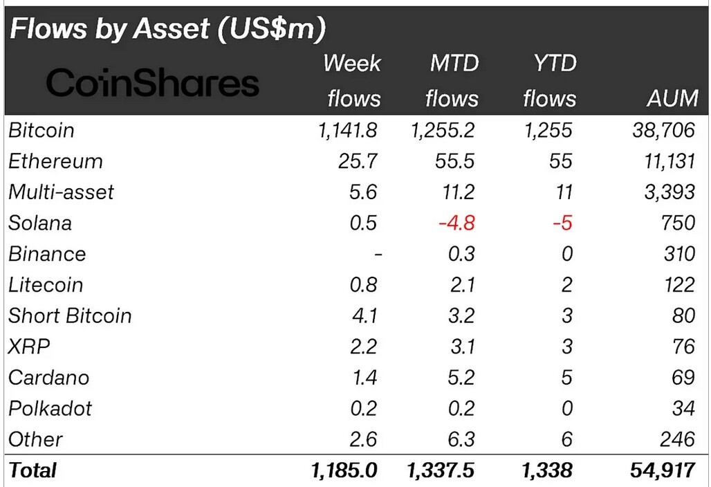Viewport: 711px width, 487px height.
Task: Select the Other row label
Action: 35,439
